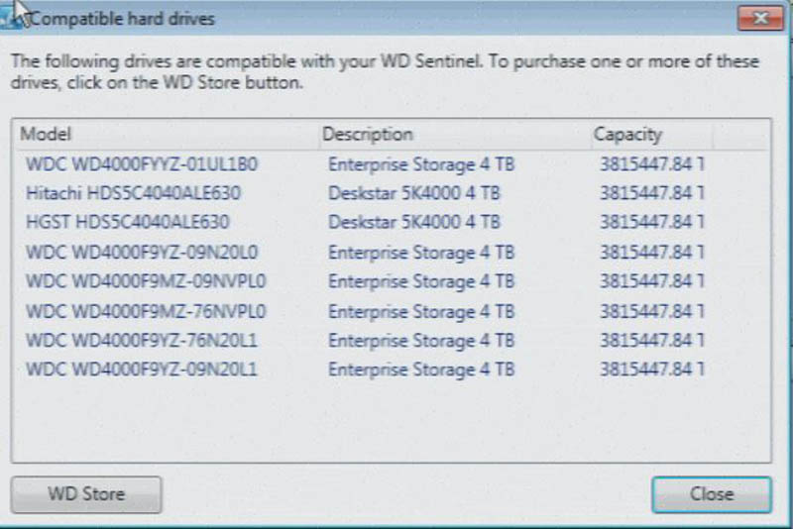
Task: Click the dialog icon in the title bar
Action: 13,19
